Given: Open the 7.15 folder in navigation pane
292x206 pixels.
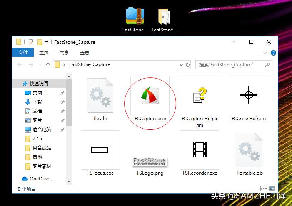Looking at the screenshot, I should click(x=37, y=139).
